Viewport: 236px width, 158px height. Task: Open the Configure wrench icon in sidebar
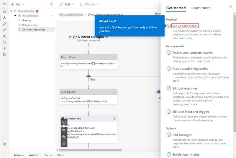point(4,24)
